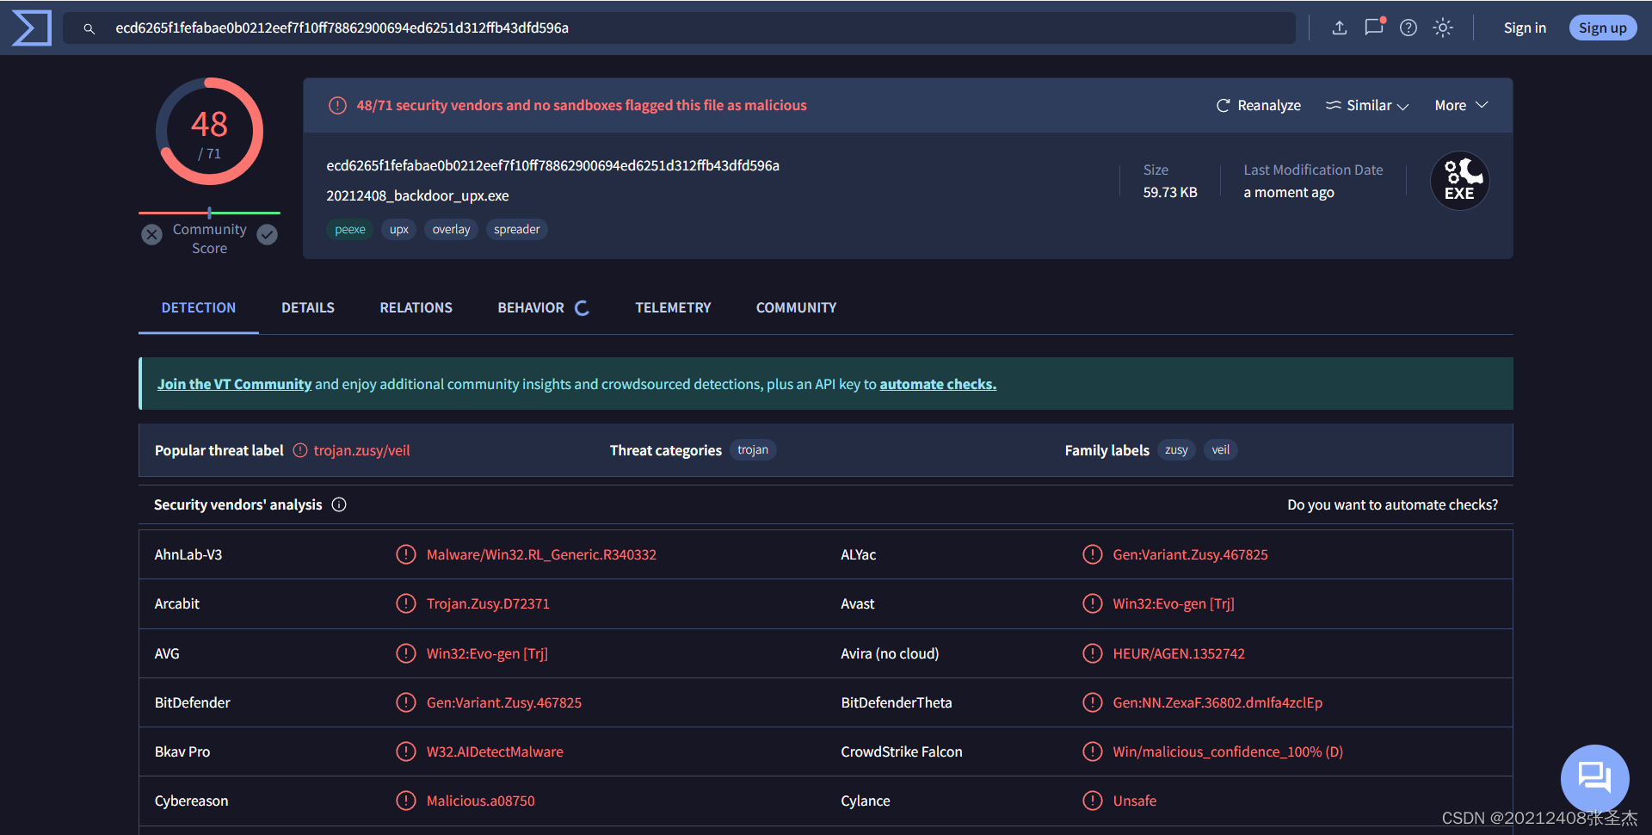
Task: Vote harmless with community check icon
Action: pos(268,234)
